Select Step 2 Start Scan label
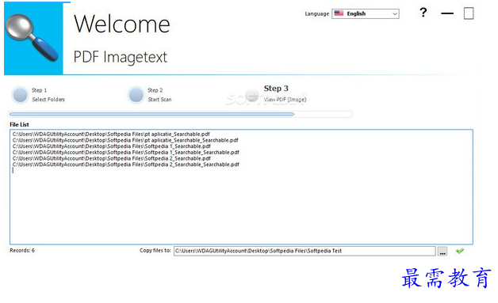The width and height of the screenshot is (498, 303). pyautogui.click(x=159, y=95)
